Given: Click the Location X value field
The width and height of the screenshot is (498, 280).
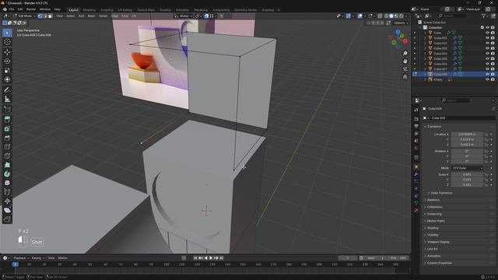Looking at the screenshot, I should pos(467,135).
